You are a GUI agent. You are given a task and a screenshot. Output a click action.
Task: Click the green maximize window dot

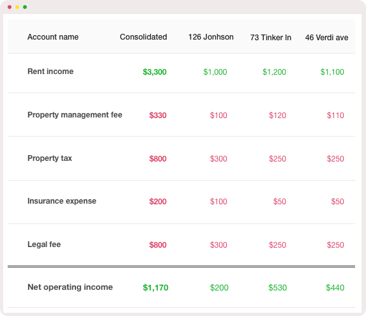(x=25, y=7)
